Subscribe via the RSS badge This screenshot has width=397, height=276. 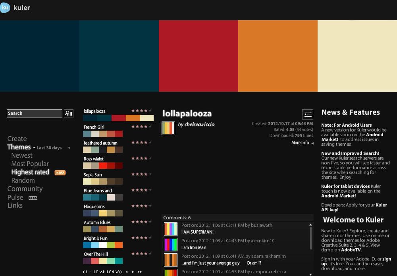60,173
